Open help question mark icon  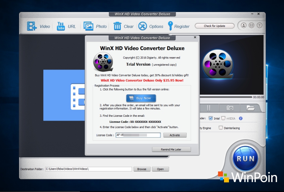tap(260, 25)
